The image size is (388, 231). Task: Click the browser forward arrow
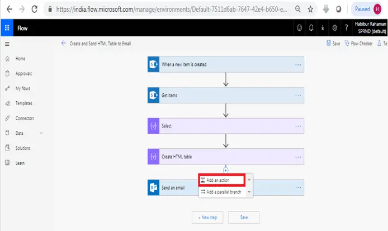click(22, 9)
